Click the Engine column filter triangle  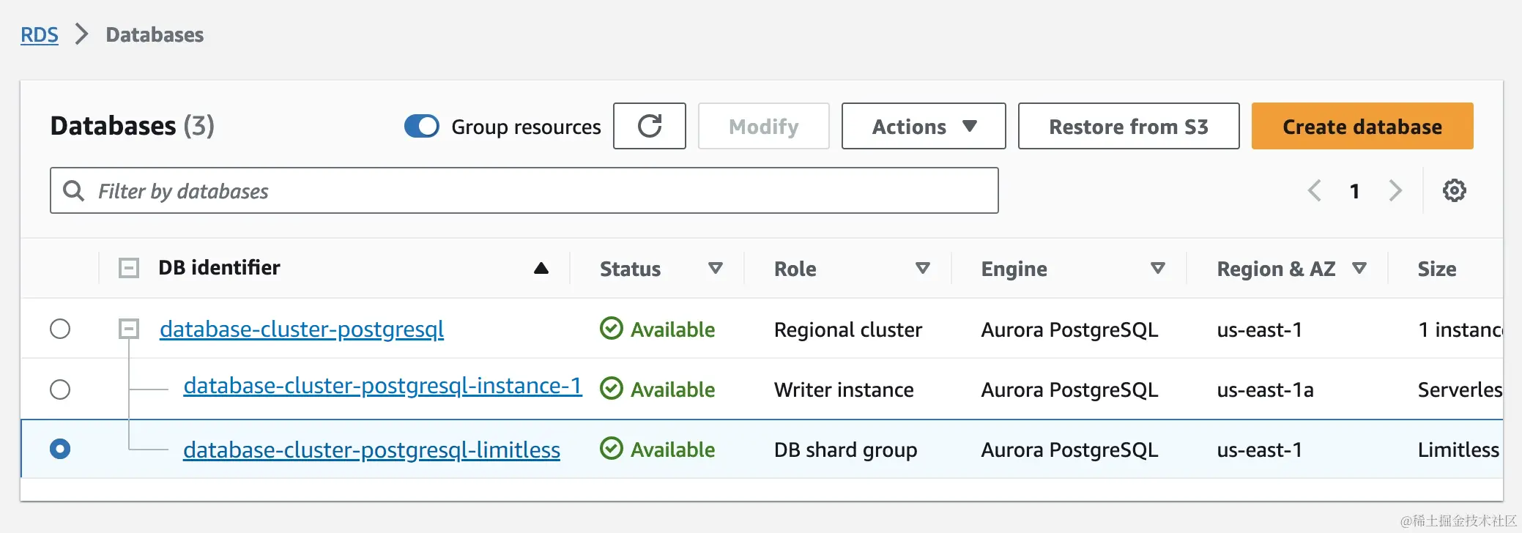coord(1158,269)
